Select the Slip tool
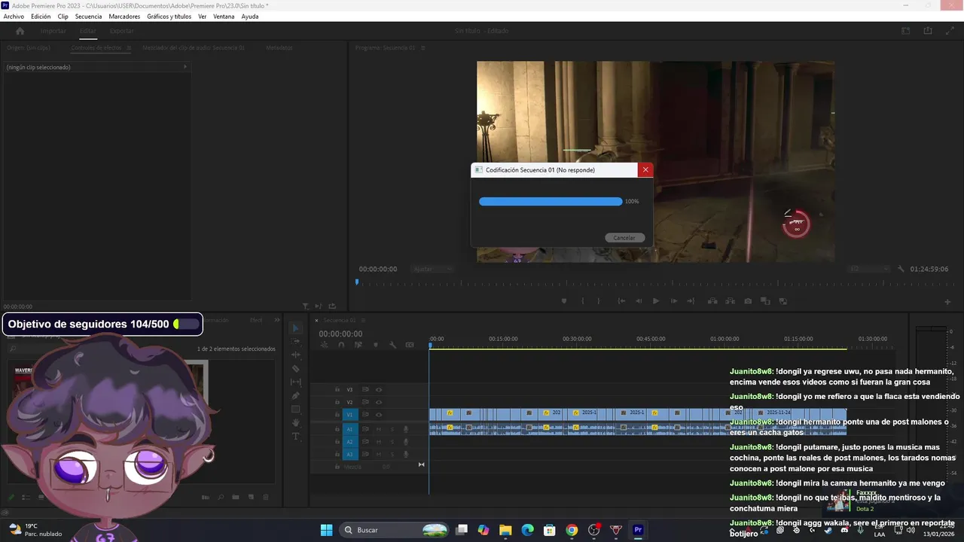The width and height of the screenshot is (964, 542). click(295, 382)
